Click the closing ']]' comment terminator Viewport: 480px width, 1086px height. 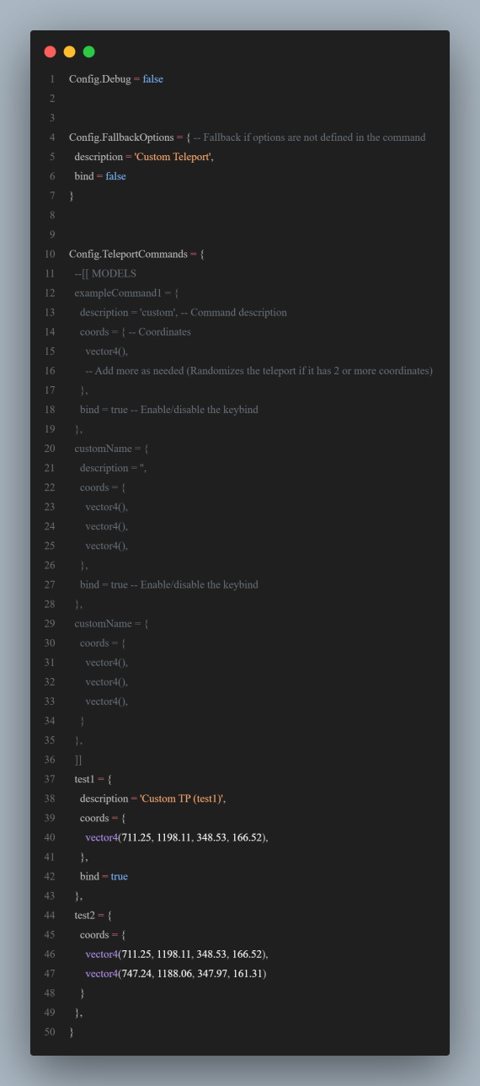tap(78, 760)
